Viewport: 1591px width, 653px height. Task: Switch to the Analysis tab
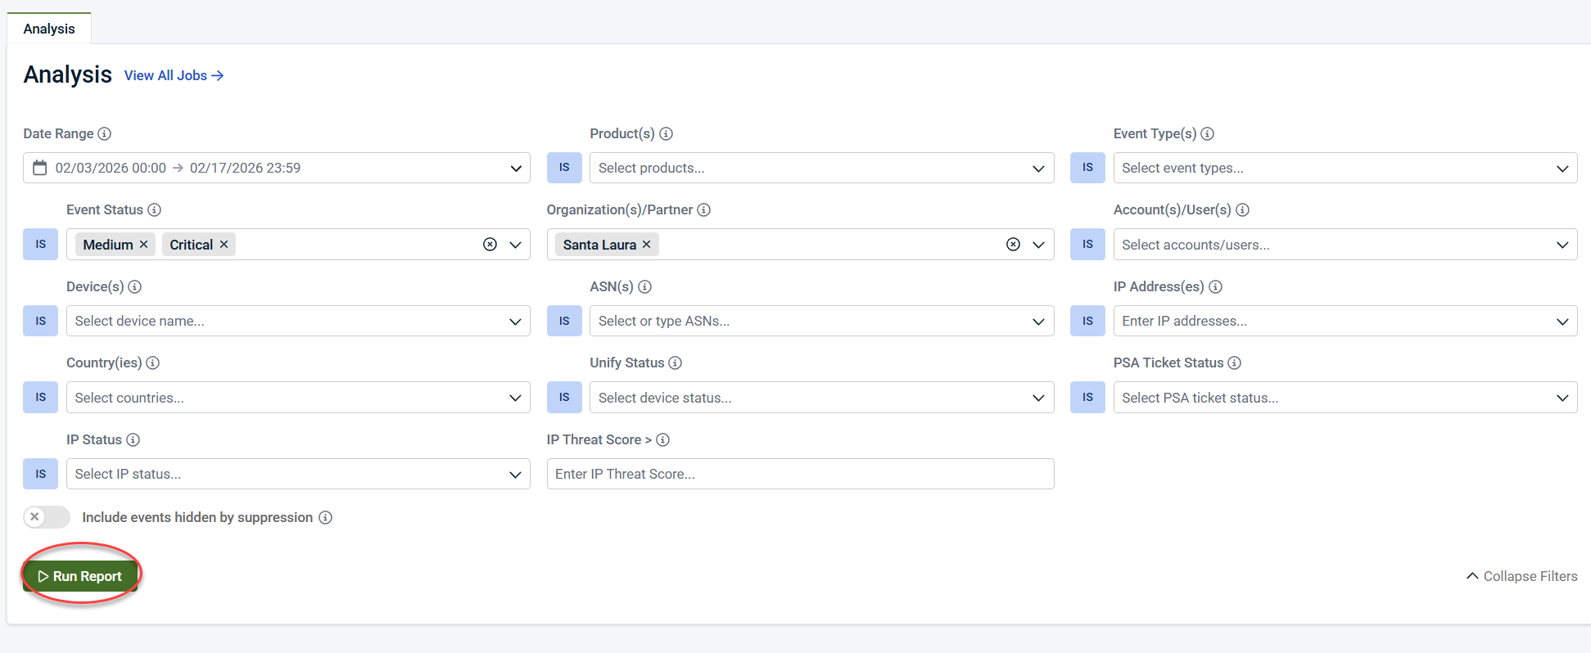point(49,29)
